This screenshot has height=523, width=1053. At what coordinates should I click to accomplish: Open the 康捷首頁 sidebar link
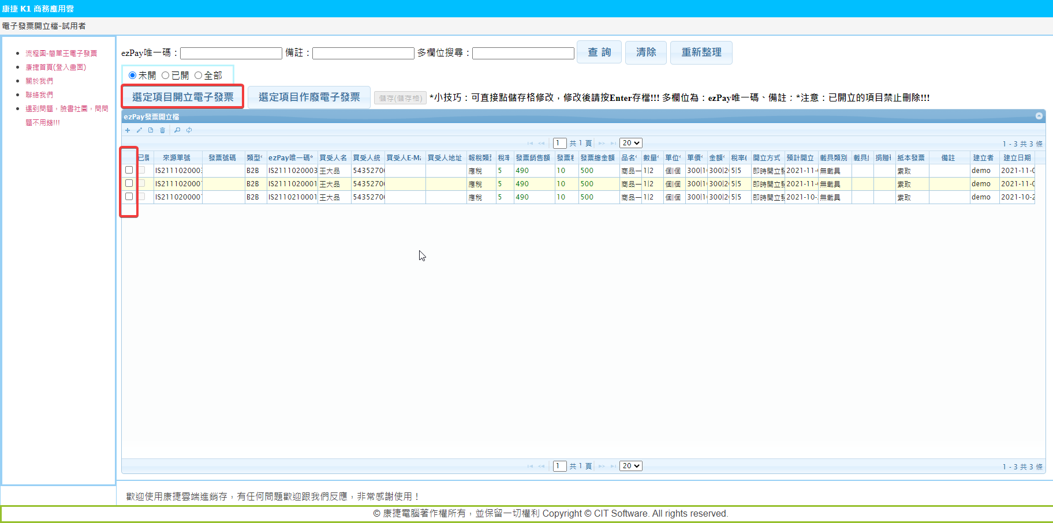(x=55, y=67)
